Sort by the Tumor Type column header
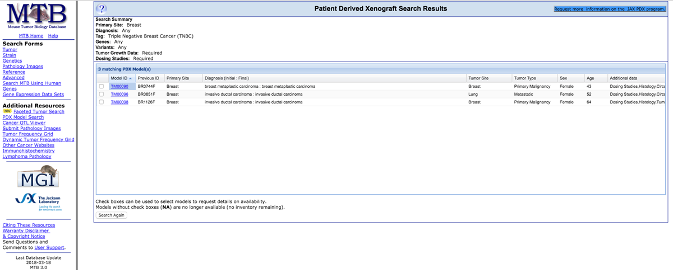Image resolution: width=673 pixels, height=273 pixels. click(x=525, y=78)
